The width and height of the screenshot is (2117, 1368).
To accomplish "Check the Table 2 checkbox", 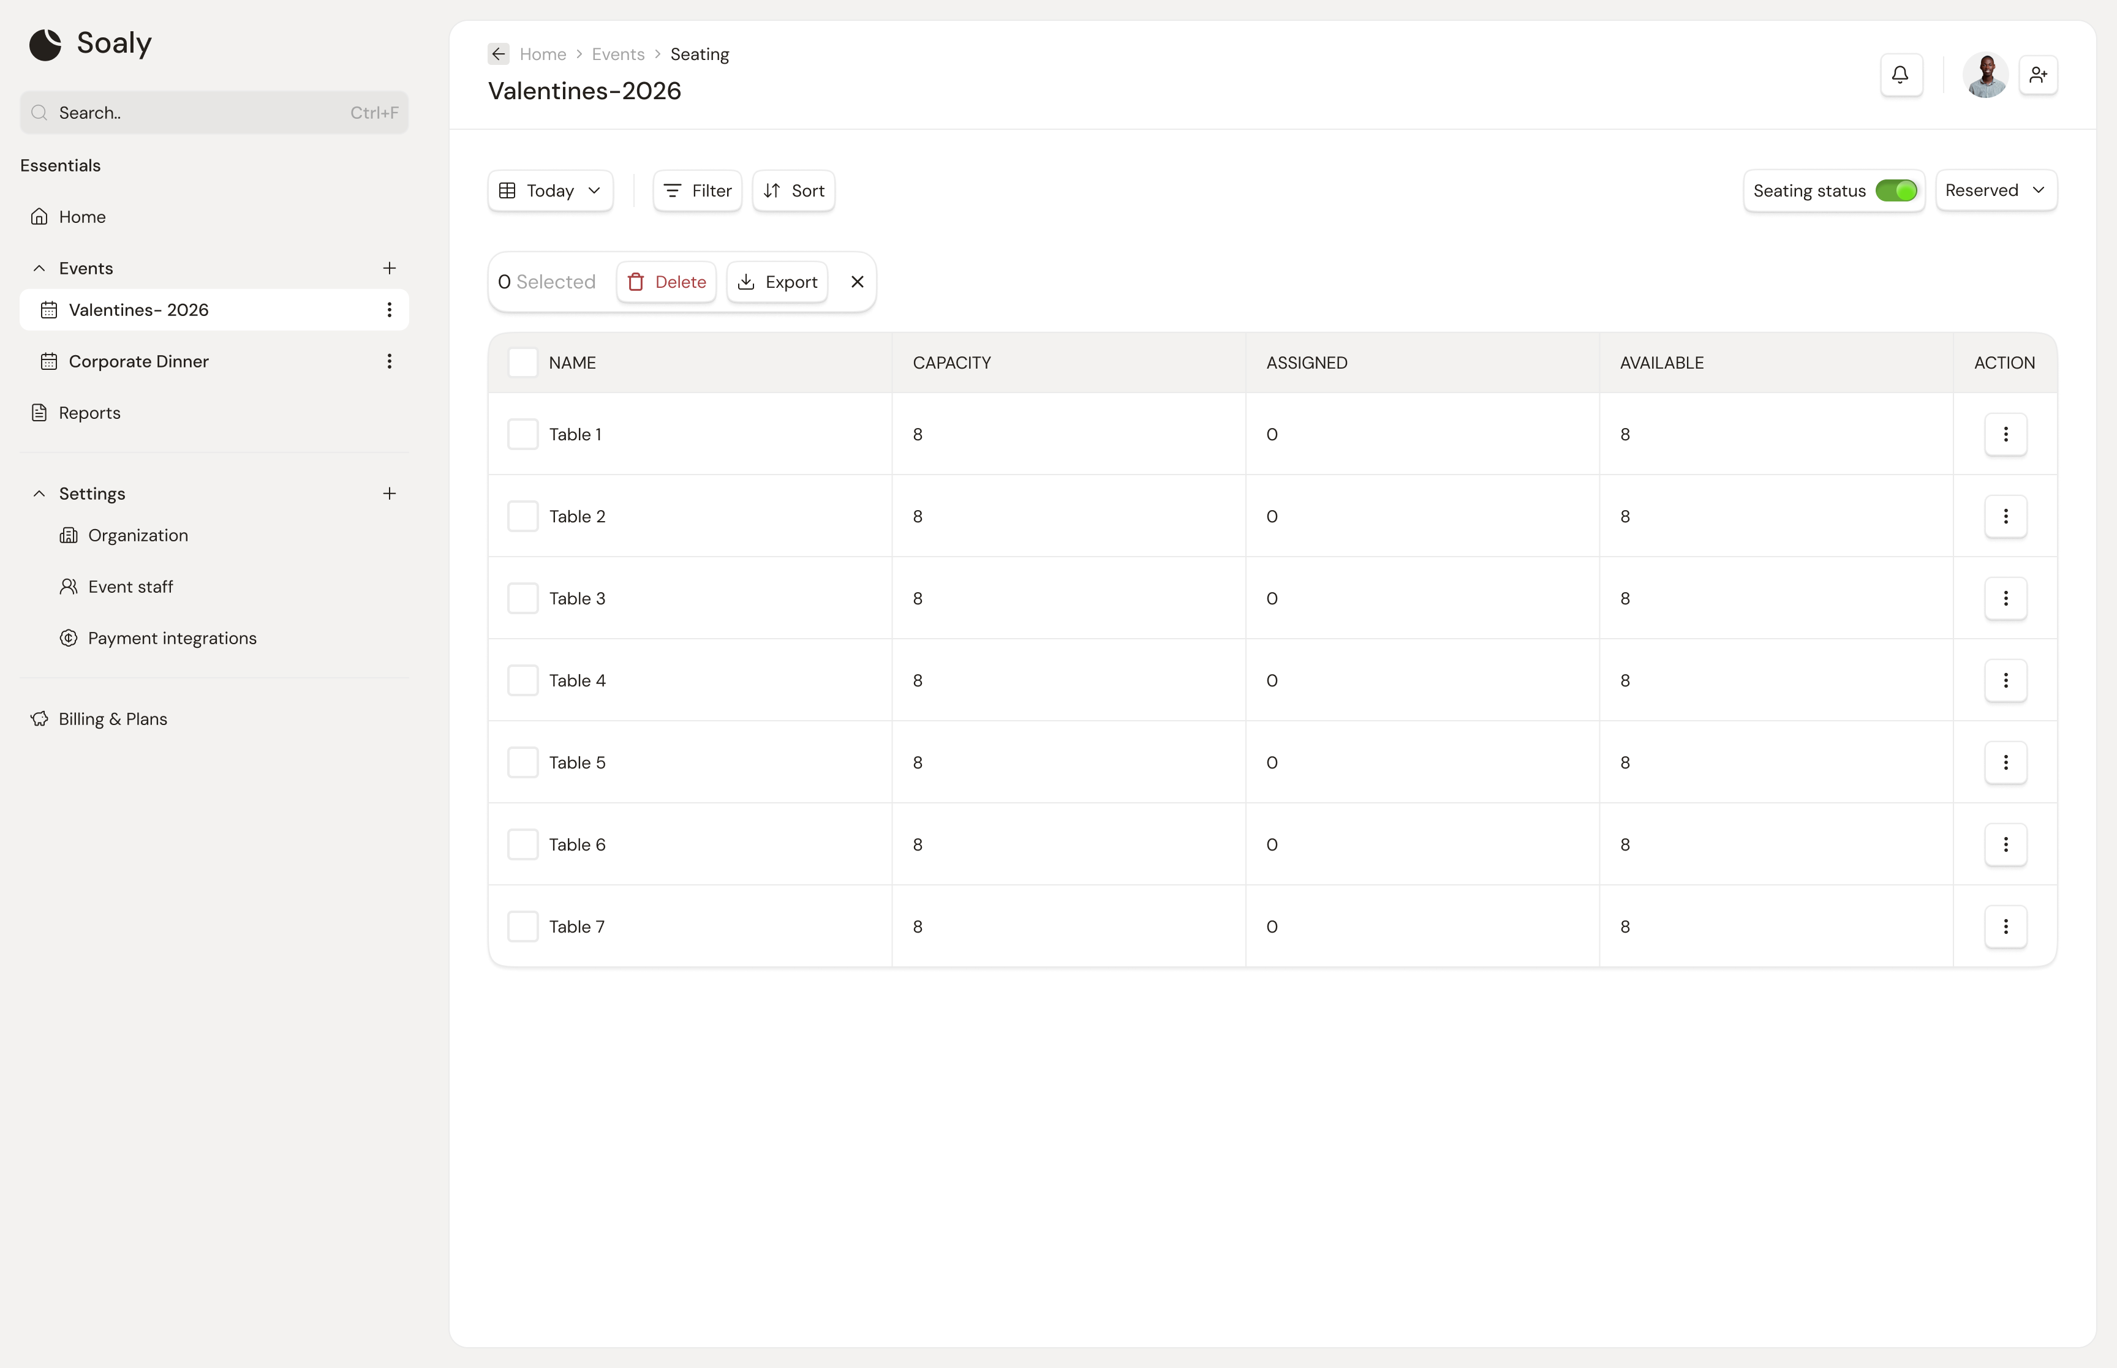I will [x=523, y=516].
